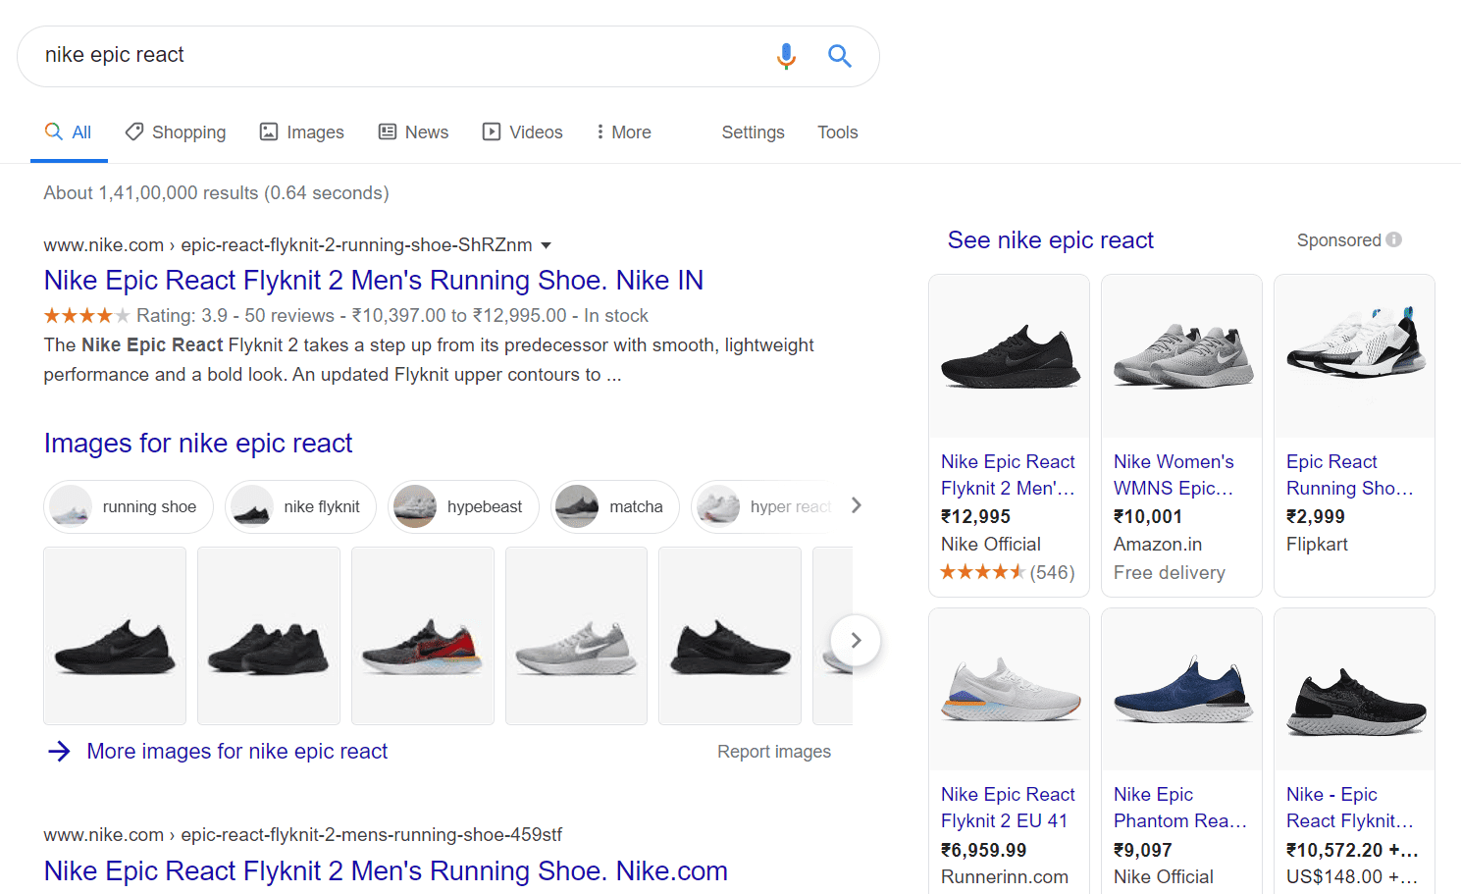Filter images by running shoe chip
Screen dimensions: 1461x894
[x=129, y=506]
